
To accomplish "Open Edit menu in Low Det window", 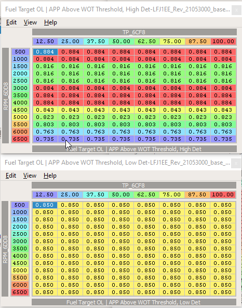I will 10,176.
